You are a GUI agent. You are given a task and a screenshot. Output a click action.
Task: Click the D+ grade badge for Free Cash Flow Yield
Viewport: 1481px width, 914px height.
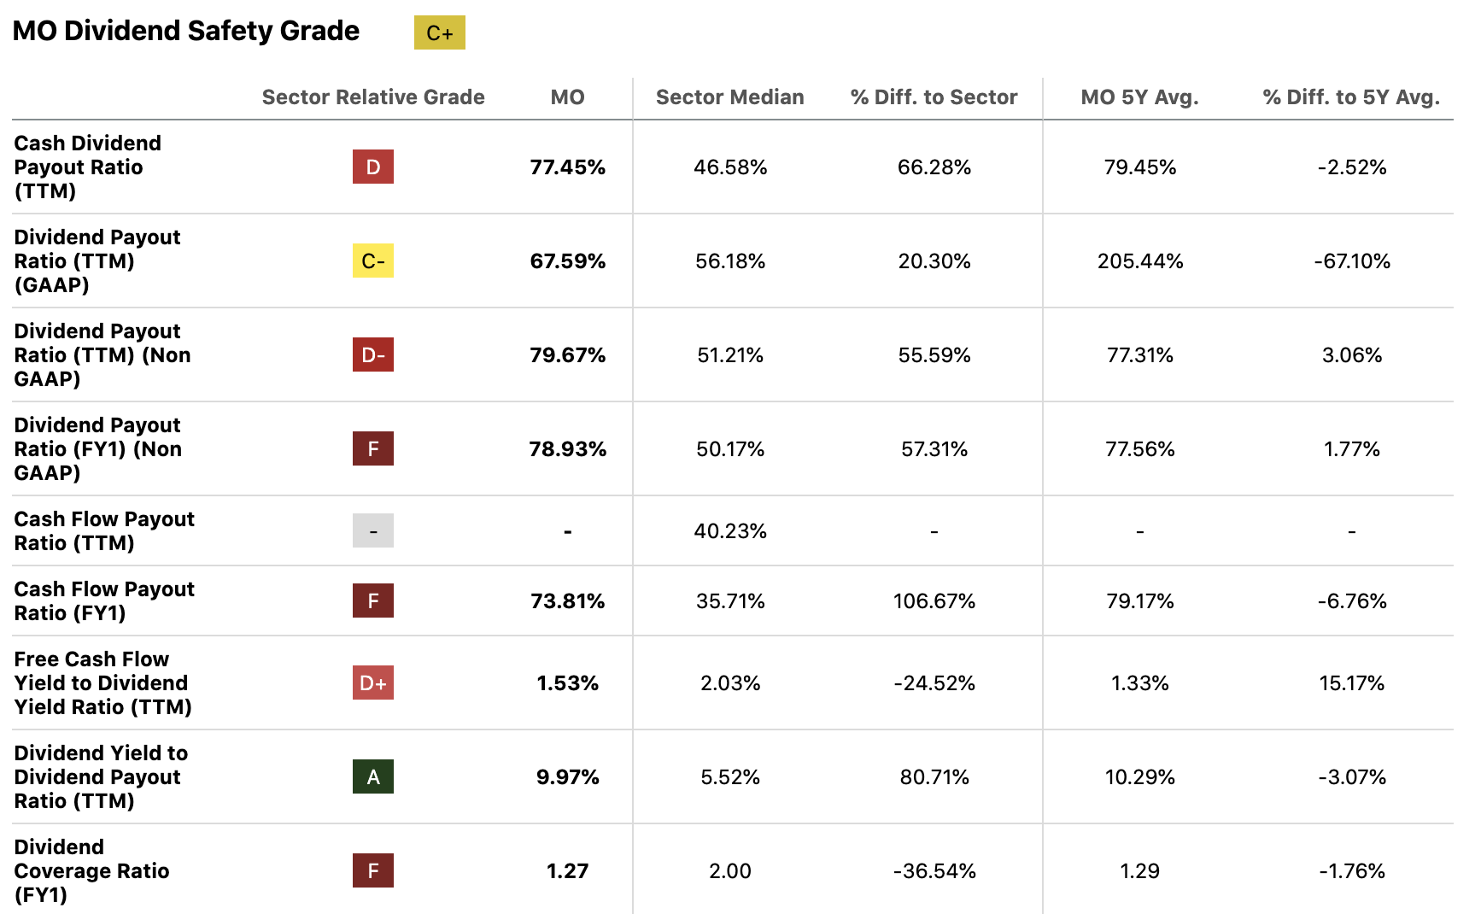point(372,683)
